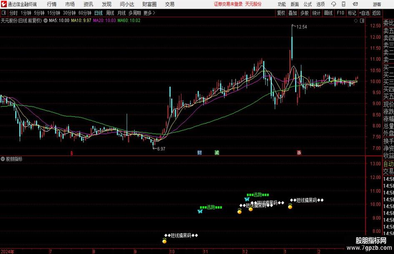This screenshot has width=394, height=254.
Task: Open the 天元股份 chart settings dropdown arrow
Action: pos(45,20)
